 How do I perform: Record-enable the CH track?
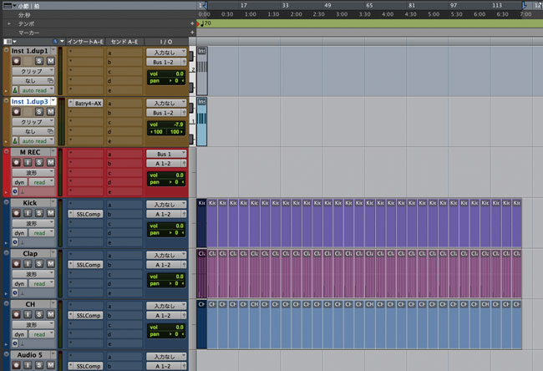(x=16, y=314)
